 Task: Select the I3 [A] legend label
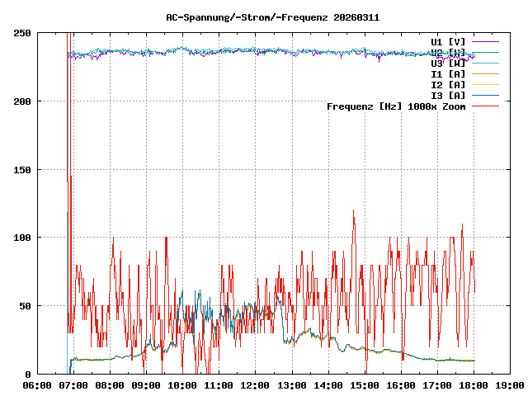coord(448,95)
